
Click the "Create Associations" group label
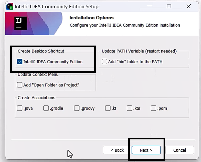click(x=36, y=98)
